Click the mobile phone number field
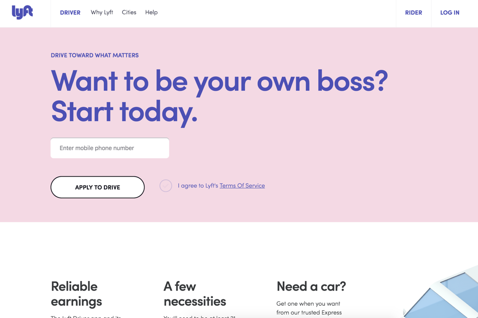 tap(109, 148)
